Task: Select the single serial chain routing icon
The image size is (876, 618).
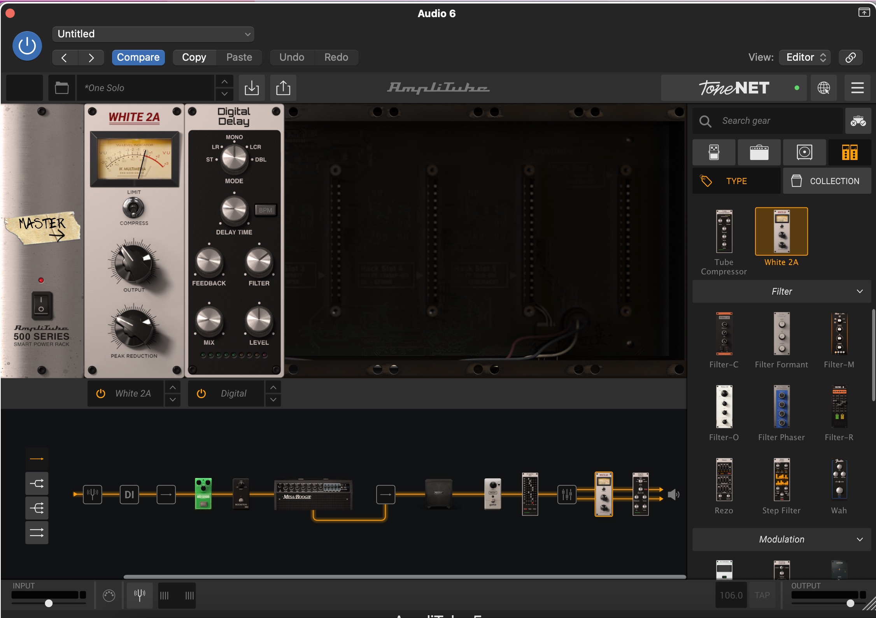Action: tap(37, 459)
